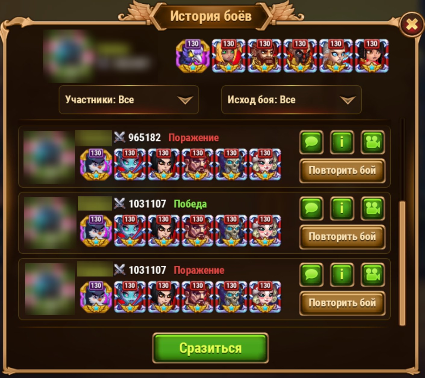Click Повторить бой in the first battle row
The image size is (425, 378).
pyautogui.click(x=342, y=171)
